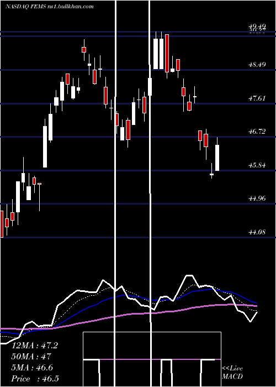Click the Price : 46.5 readout

pyautogui.click(x=35, y=379)
